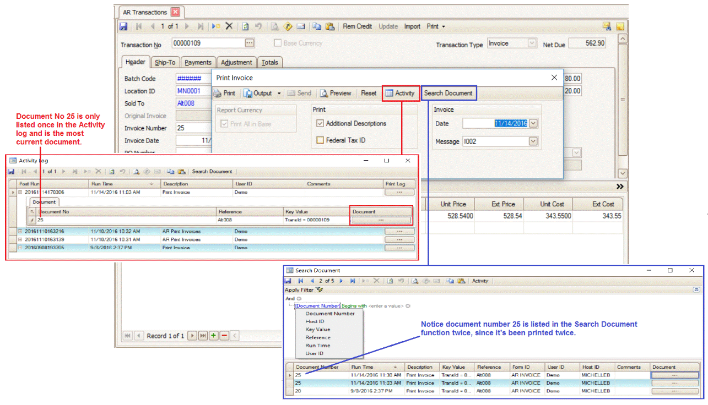Open the Ship-To tab
The height and width of the screenshot is (405, 708).
coord(164,63)
